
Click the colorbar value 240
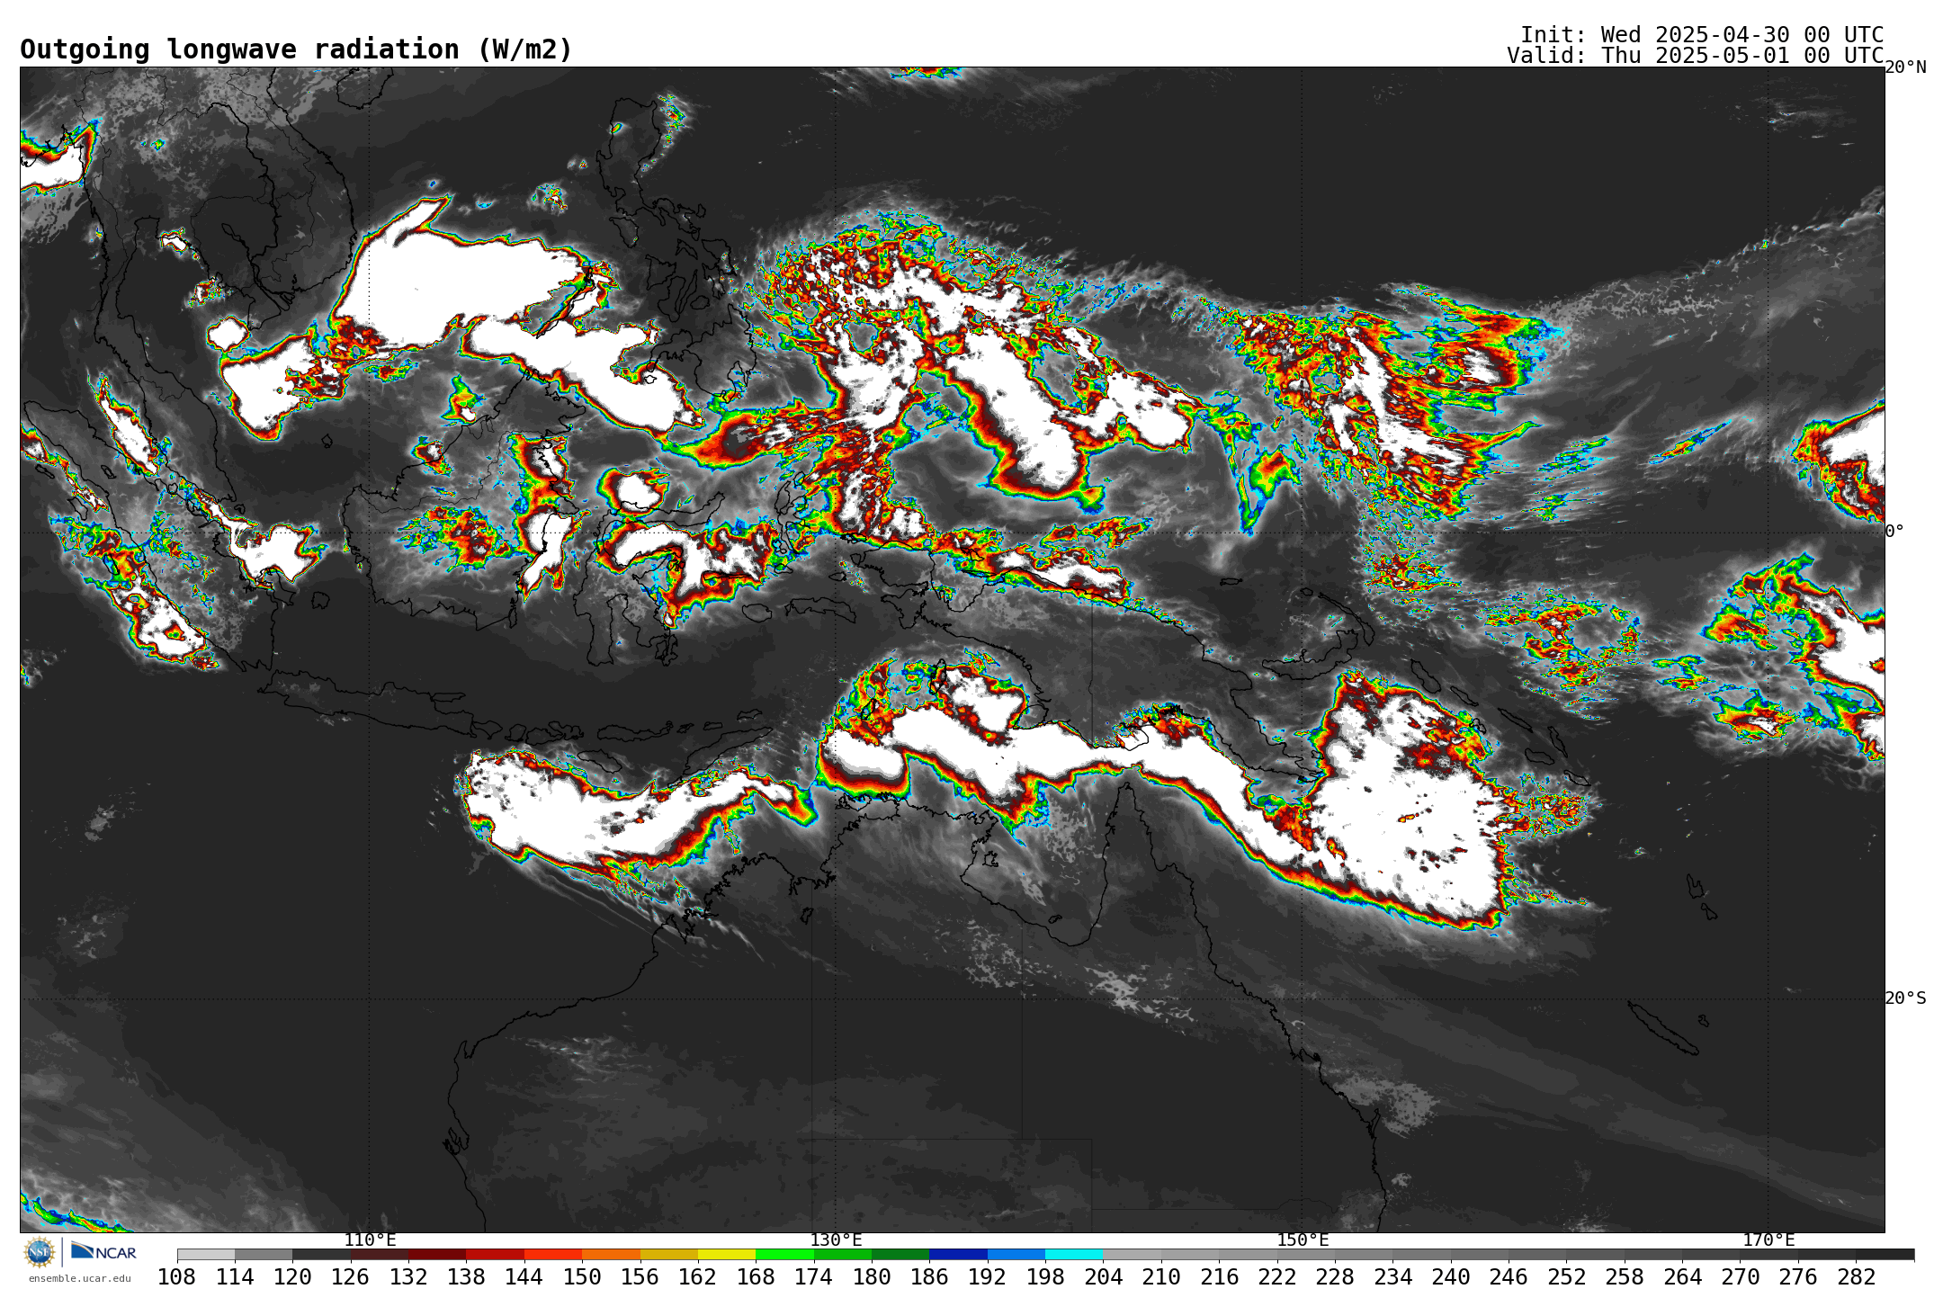(1451, 1276)
